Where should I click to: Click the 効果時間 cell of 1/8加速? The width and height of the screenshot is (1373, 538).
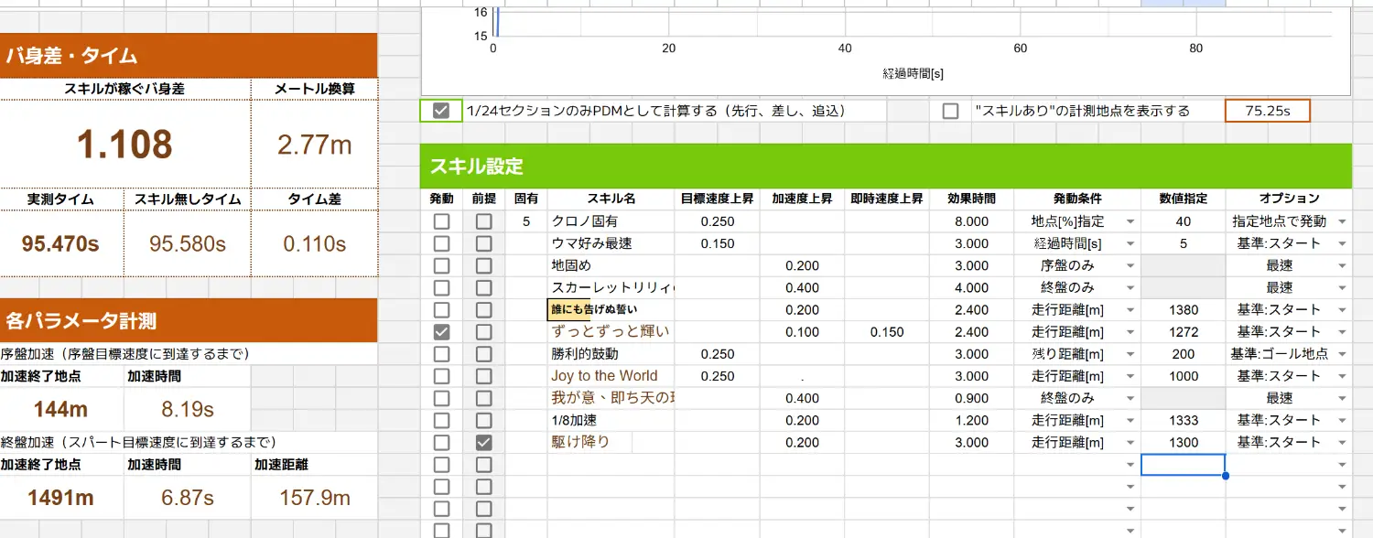971,421
